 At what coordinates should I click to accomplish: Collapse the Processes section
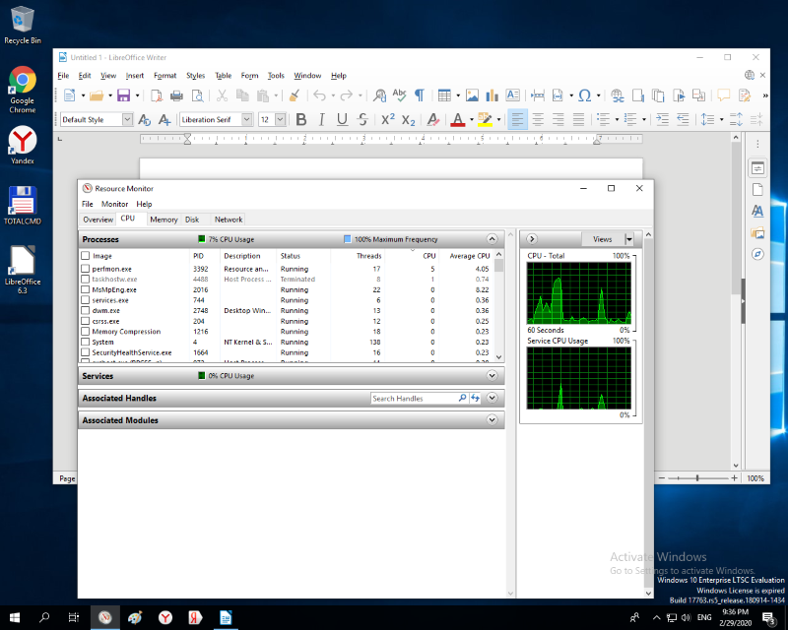(x=492, y=239)
